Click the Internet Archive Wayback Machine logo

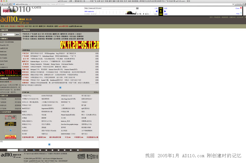coord(9,10)
